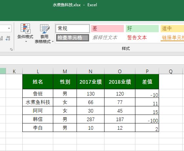
Task: Click the increase decimal places icon
Action: pyautogui.click(x=1, y=38)
